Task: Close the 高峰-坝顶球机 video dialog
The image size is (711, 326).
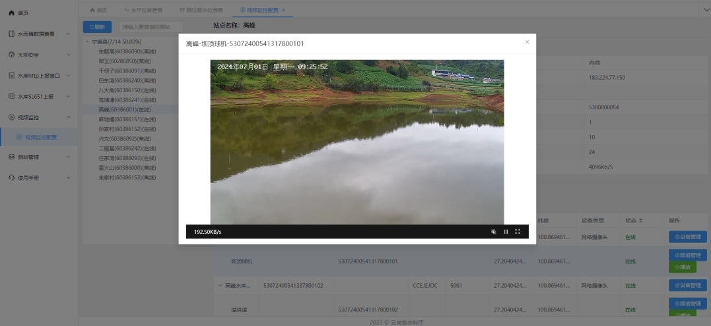Action: 527,42
